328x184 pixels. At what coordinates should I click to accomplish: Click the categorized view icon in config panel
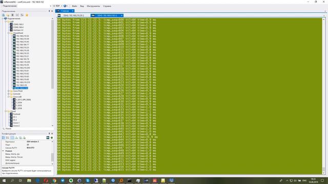4,137
